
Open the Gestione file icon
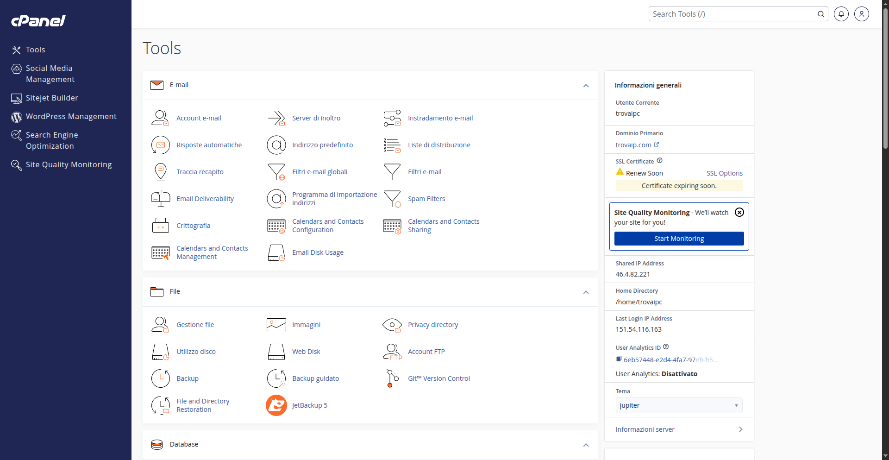[x=160, y=325]
